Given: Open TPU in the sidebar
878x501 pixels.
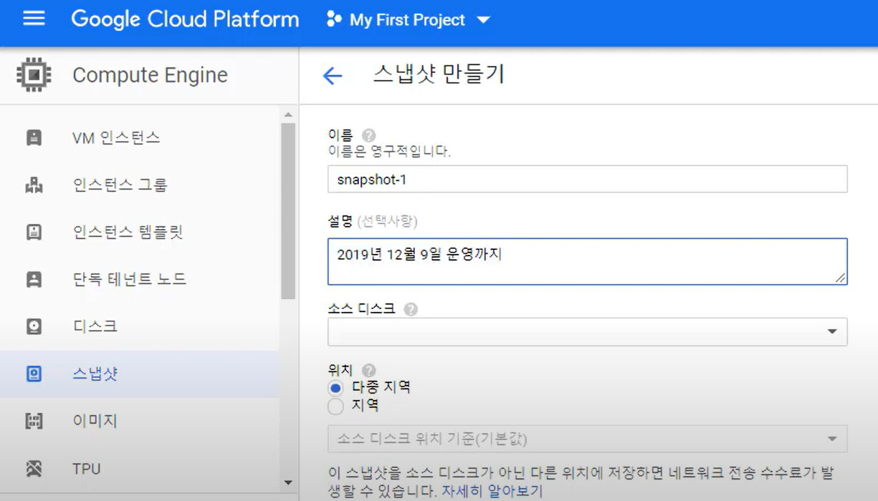Looking at the screenshot, I should (140, 469).
